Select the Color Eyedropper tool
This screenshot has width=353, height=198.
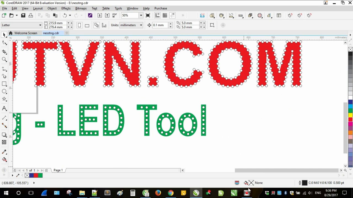(x=4, y=152)
